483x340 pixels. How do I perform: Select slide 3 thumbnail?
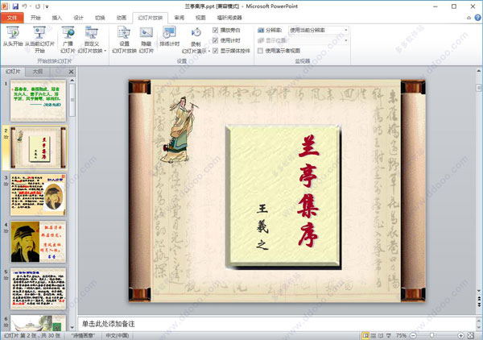[38, 195]
